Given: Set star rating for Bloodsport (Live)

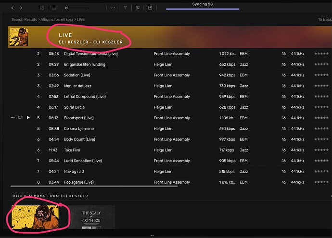Looking at the screenshot, I should [x=321, y=118].
